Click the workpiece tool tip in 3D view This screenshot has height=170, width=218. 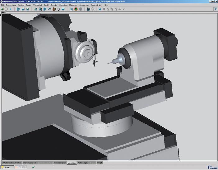[109, 63]
